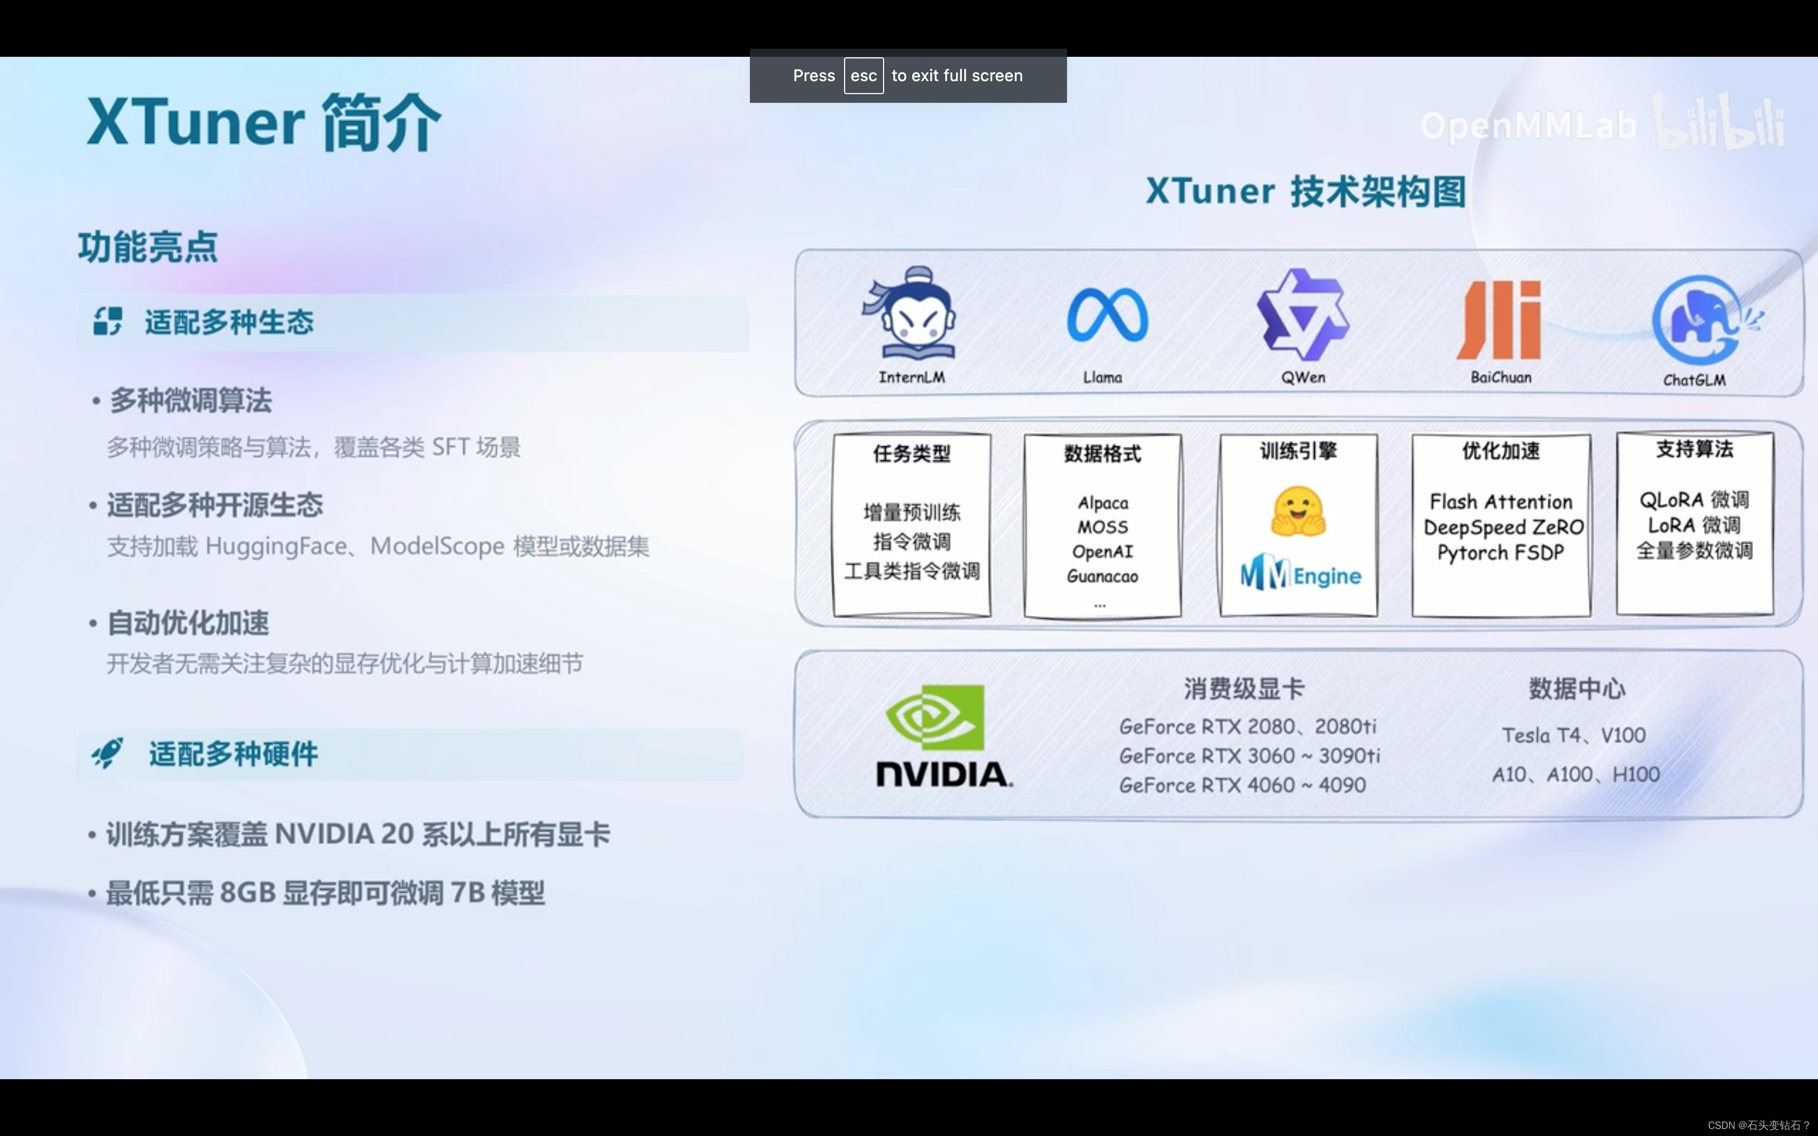Click Guanacao in the data format card
Image resolution: width=1818 pixels, height=1136 pixels.
coord(1102,576)
